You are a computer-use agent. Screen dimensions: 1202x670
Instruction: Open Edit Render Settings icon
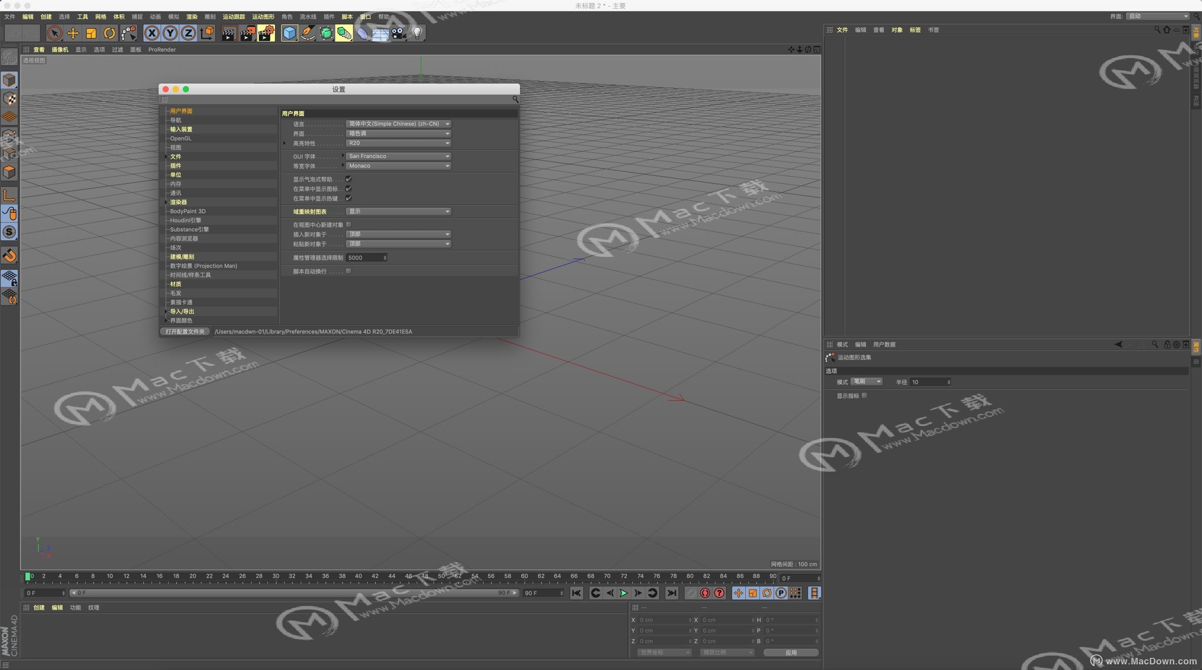click(x=266, y=33)
